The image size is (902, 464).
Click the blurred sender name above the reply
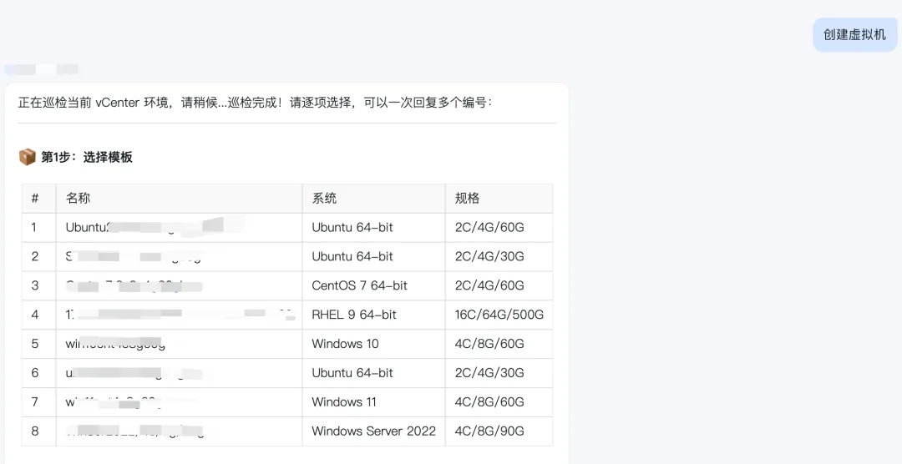[42, 69]
